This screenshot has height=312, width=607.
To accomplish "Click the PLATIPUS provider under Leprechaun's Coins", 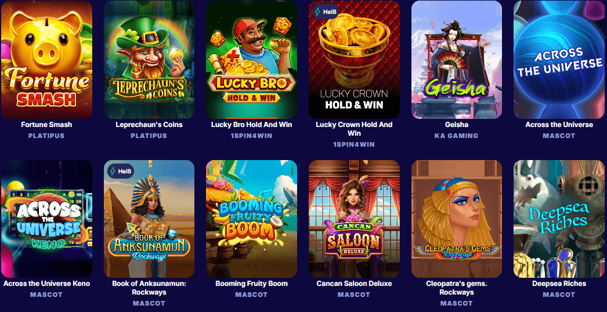I will point(149,136).
